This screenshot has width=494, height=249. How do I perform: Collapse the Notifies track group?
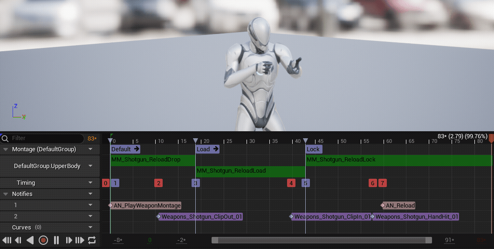coord(6,194)
